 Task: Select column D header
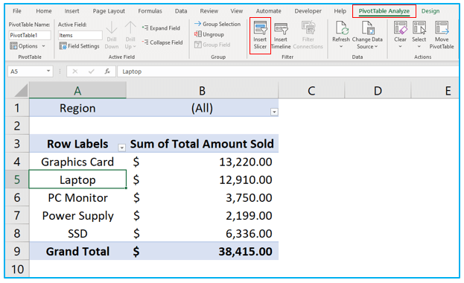pos(378,90)
